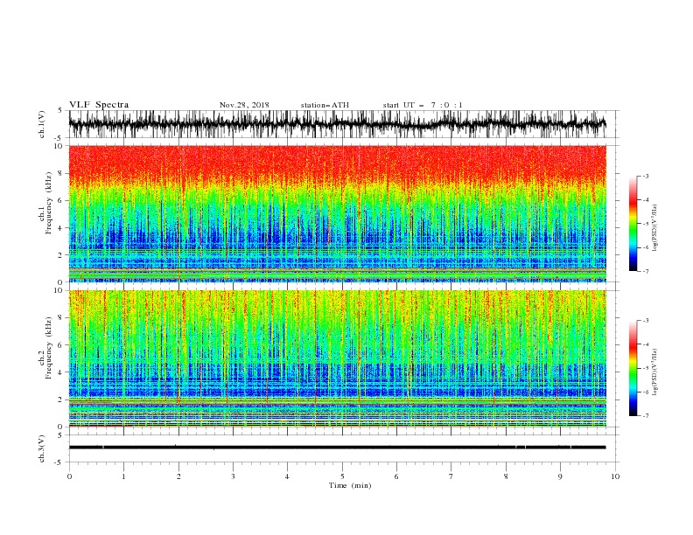Click the "ch.1(V)" axis label

pyautogui.click(x=42, y=124)
